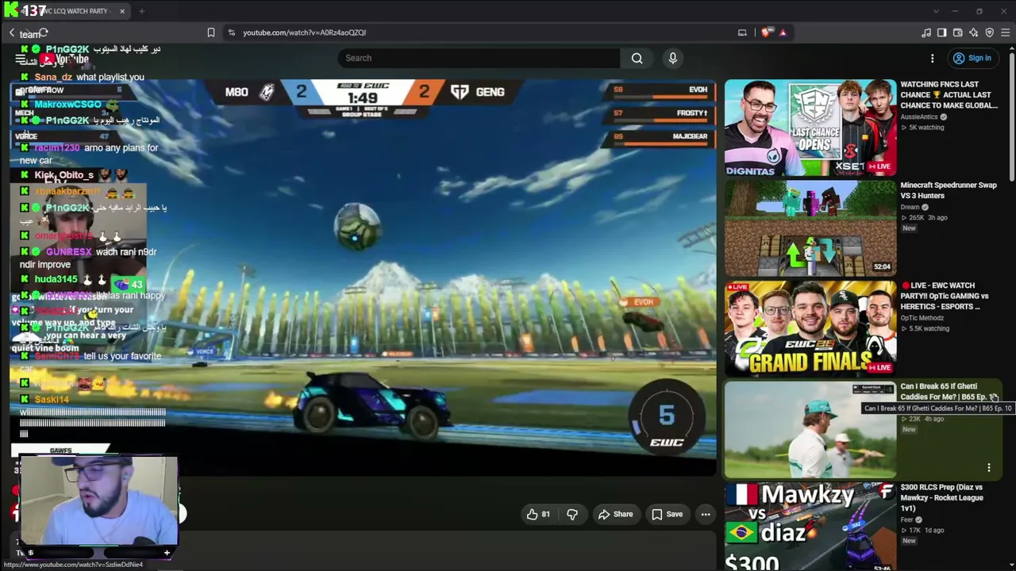Visit the Dream channel link

click(x=910, y=207)
